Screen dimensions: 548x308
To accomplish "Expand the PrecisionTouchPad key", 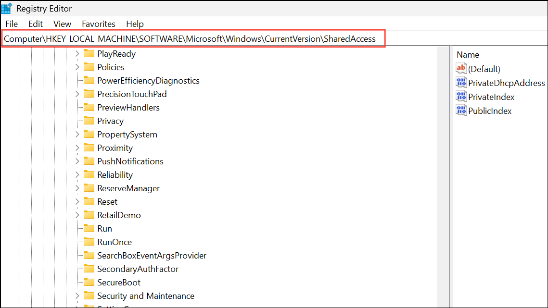I will (x=77, y=94).
